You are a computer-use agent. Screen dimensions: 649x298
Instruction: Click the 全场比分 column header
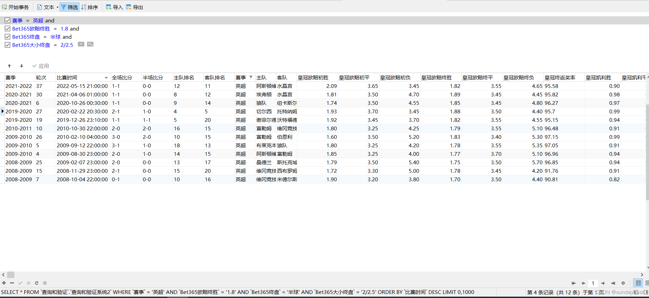pos(126,77)
